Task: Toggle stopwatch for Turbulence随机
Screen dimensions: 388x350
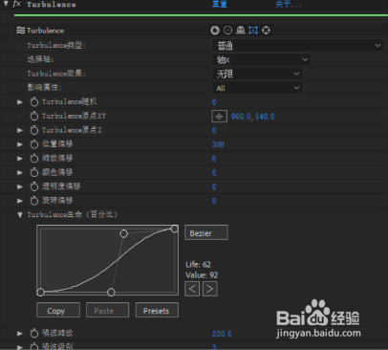Action: tap(34, 102)
